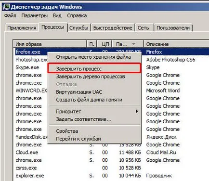Click the Microsoft Word description
Viewport: 209px width, 181px height.
(x=163, y=90)
